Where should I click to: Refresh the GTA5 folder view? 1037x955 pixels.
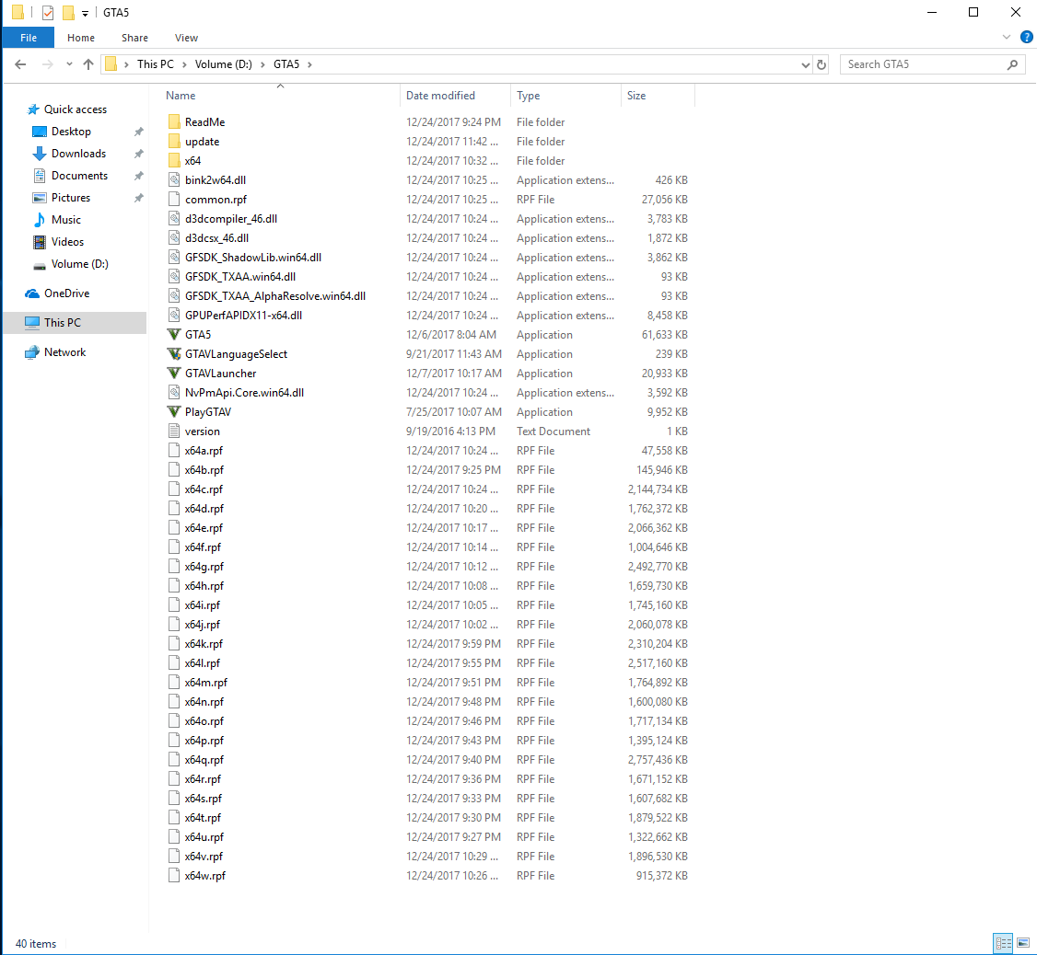pos(821,64)
